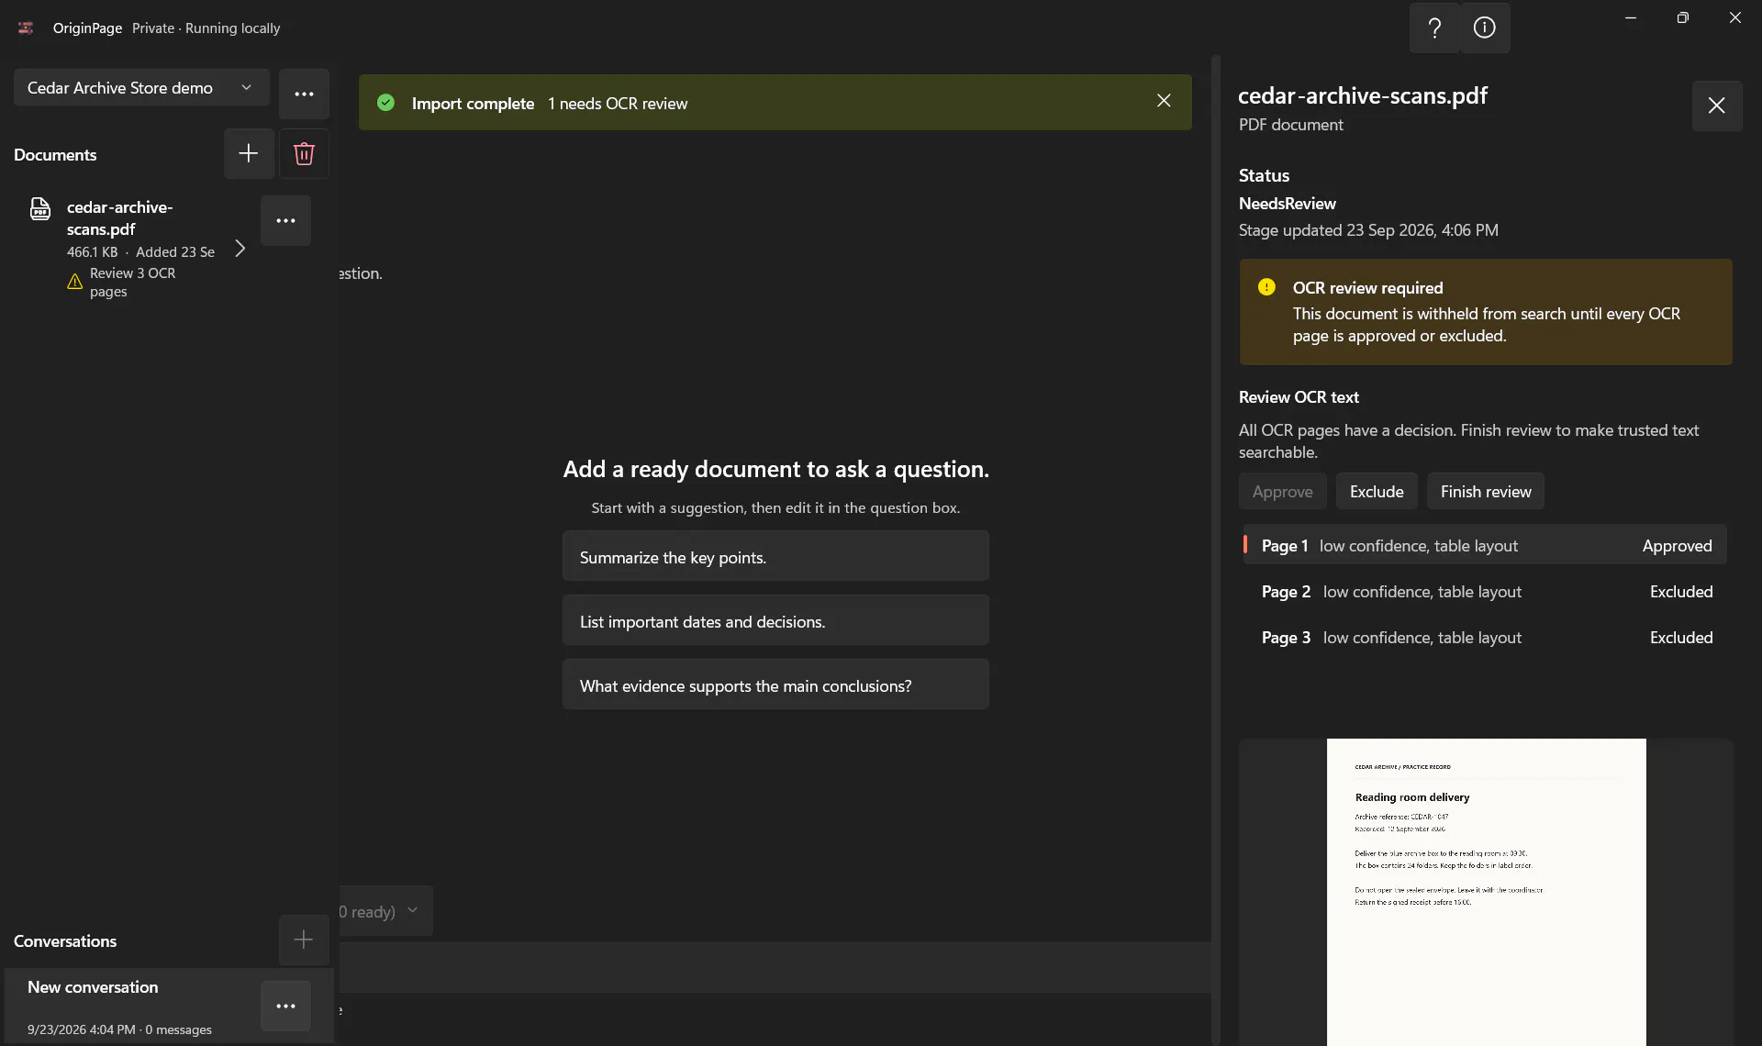Click the Exclude button
Viewport: 1762px width, 1046px height.
pyautogui.click(x=1377, y=492)
